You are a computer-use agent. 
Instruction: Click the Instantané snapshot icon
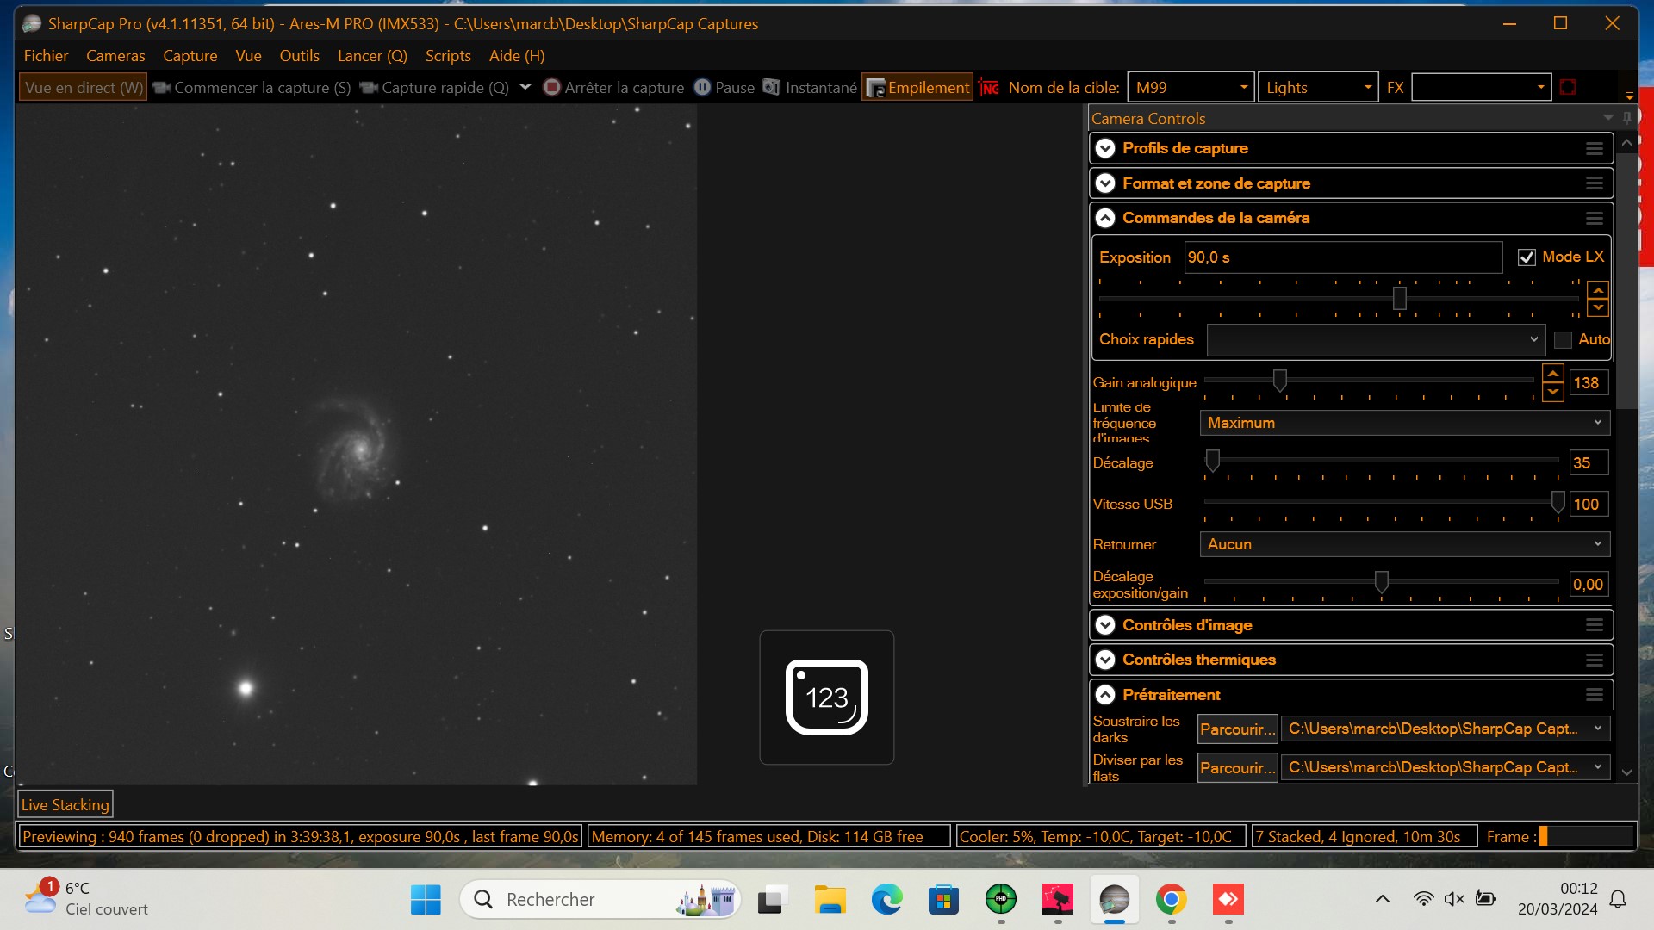click(x=772, y=88)
